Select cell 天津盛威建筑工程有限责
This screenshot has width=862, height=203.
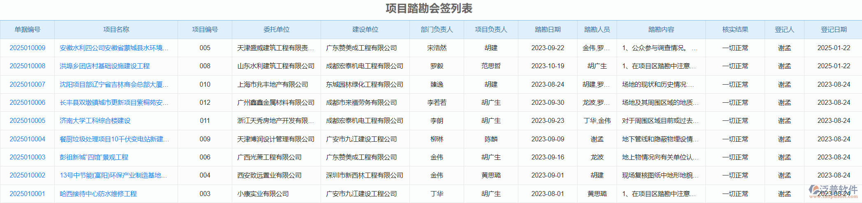(x=275, y=48)
